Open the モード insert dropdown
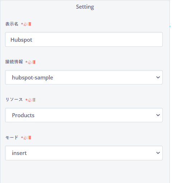The width and height of the screenshot is (172, 183). [x=84, y=153]
